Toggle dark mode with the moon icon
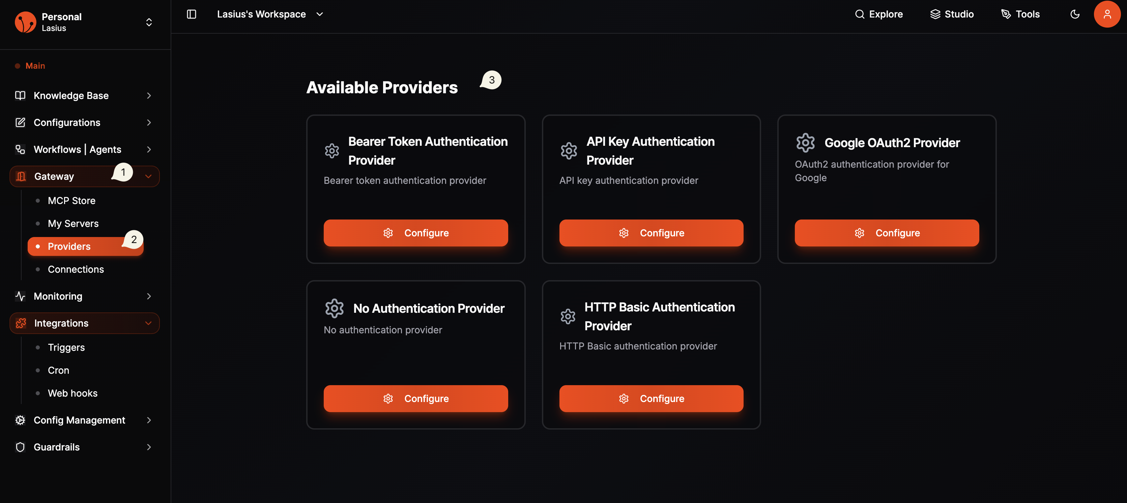 point(1075,14)
